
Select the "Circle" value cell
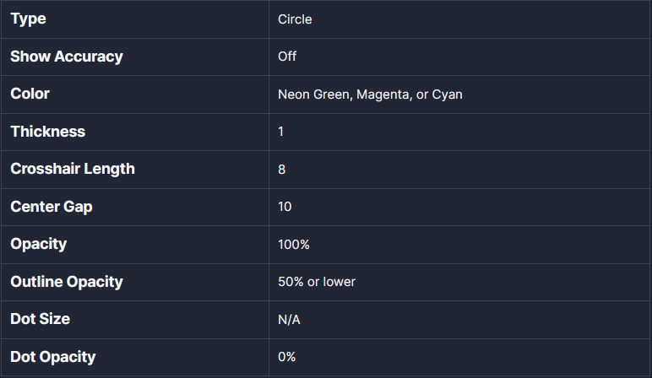295,19
